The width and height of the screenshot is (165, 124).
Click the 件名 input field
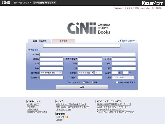click(52, 68)
